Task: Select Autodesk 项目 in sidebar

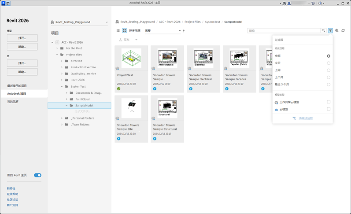Action: click(24, 93)
